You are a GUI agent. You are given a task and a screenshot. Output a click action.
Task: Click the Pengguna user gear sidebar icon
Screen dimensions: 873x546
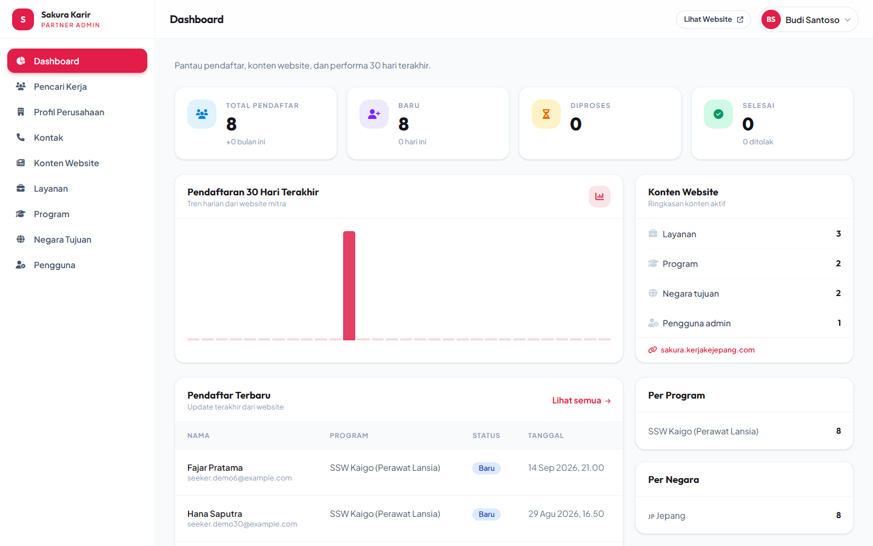[x=21, y=265]
